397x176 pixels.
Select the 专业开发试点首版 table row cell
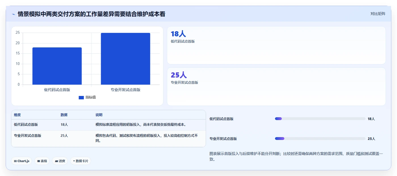click(28, 135)
